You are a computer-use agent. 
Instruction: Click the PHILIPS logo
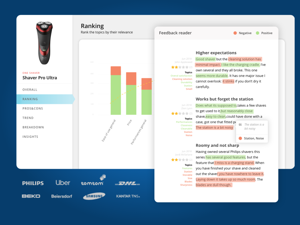coord(33,183)
